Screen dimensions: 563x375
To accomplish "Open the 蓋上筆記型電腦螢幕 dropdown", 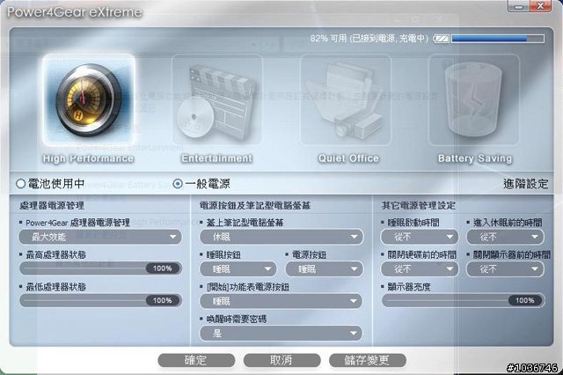I will click(x=281, y=237).
